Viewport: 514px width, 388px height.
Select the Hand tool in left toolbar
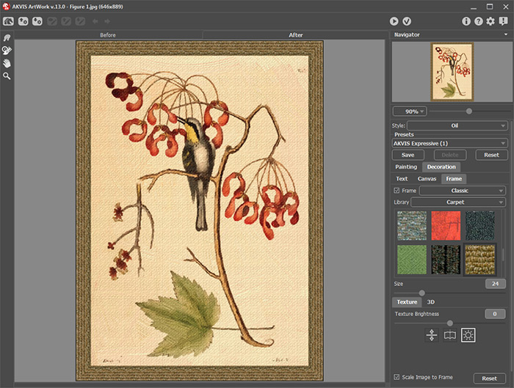pos(7,63)
